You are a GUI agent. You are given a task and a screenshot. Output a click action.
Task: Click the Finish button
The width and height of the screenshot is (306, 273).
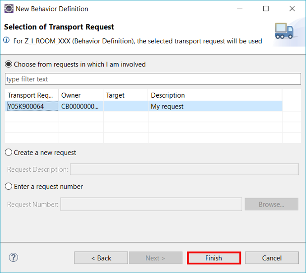click(214, 258)
